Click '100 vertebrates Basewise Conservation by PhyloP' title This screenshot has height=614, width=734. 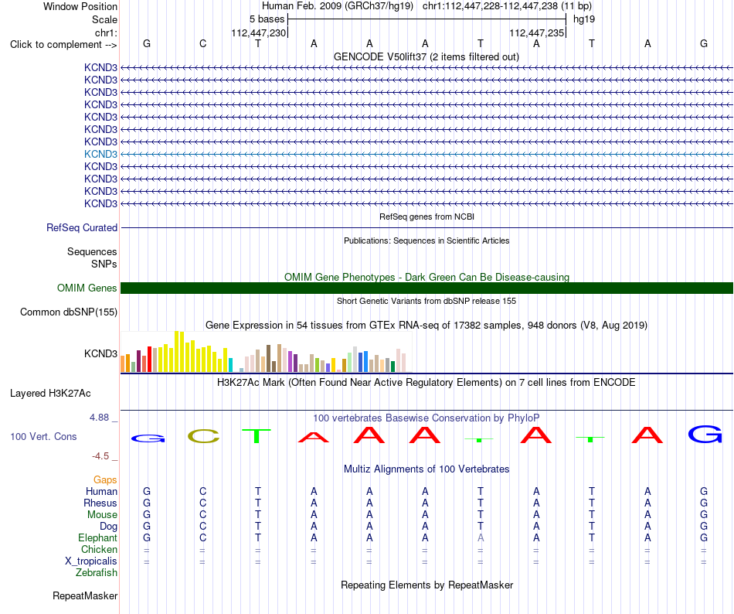click(426, 418)
